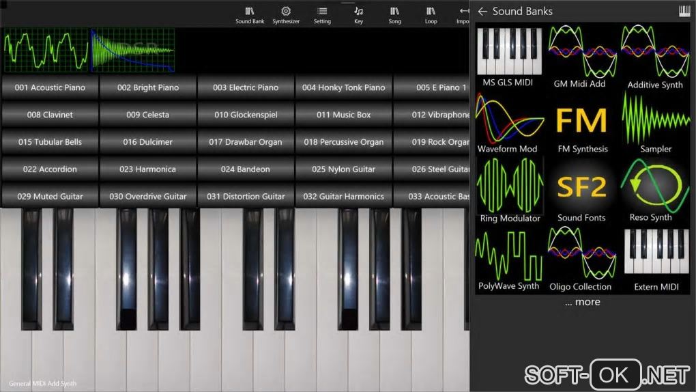Screen dimensions: 696x392
Task: Select instrument 012 Vibraphone
Action: 432,115
